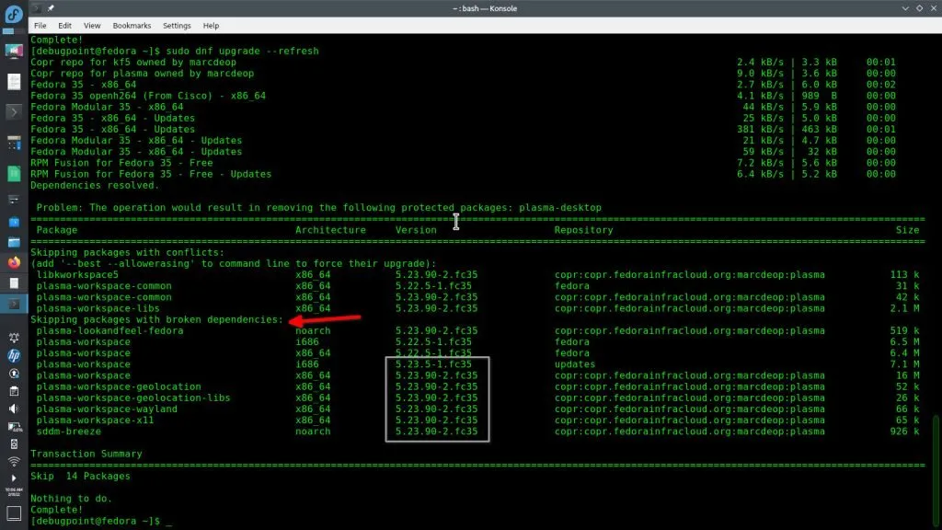The width and height of the screenshot is (942, 530).
Task: Open the Bookmarks menu
Action: click(132, 26)
